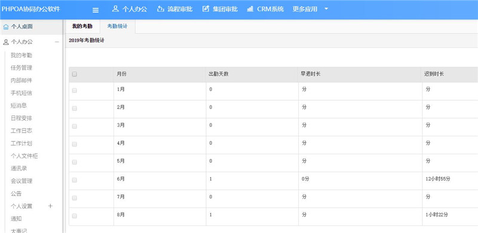This screenshot has width=478, height=233.
Task: Open 集团审批 in the top navigation
Action: click(x=225, y=9)
